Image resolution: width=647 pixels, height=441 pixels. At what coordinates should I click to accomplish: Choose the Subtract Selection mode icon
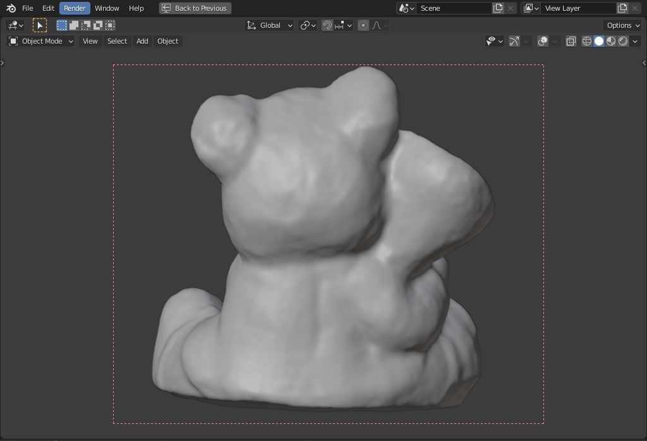point(86,25)
